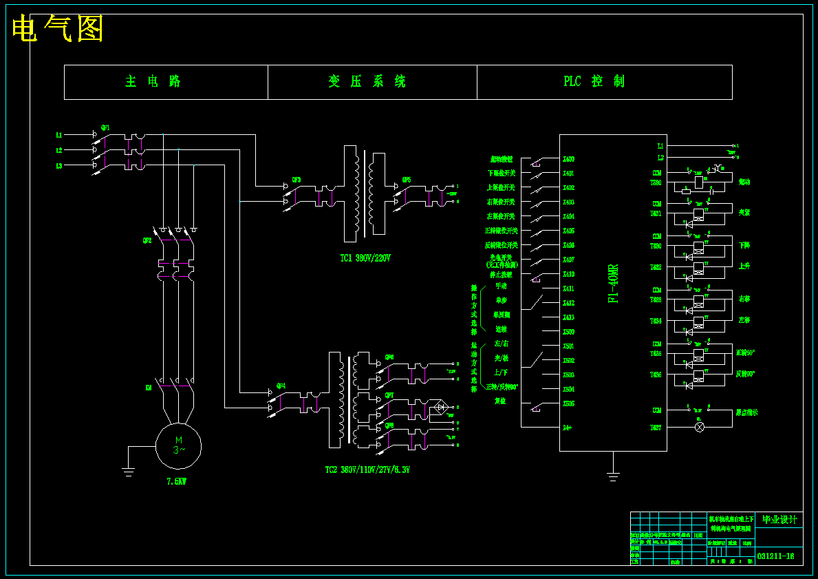Image resolution: width=818 pixels, height=579 pixels.
Task: Click the TC2 transformer winding symbol
Action: 349,400
